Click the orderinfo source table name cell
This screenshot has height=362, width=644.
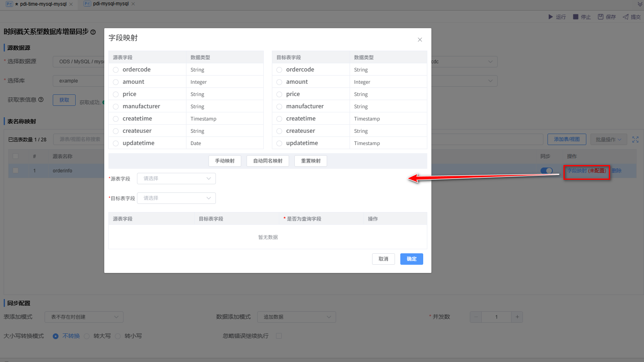pos(63,171)
